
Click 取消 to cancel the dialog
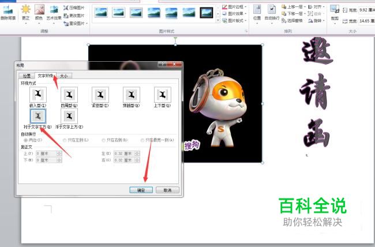point(167,190)
